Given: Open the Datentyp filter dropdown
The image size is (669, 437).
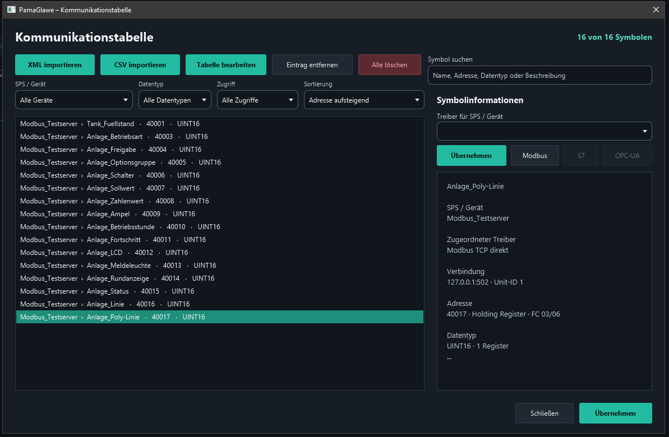Looking at the screenshot, I should 175,100.
